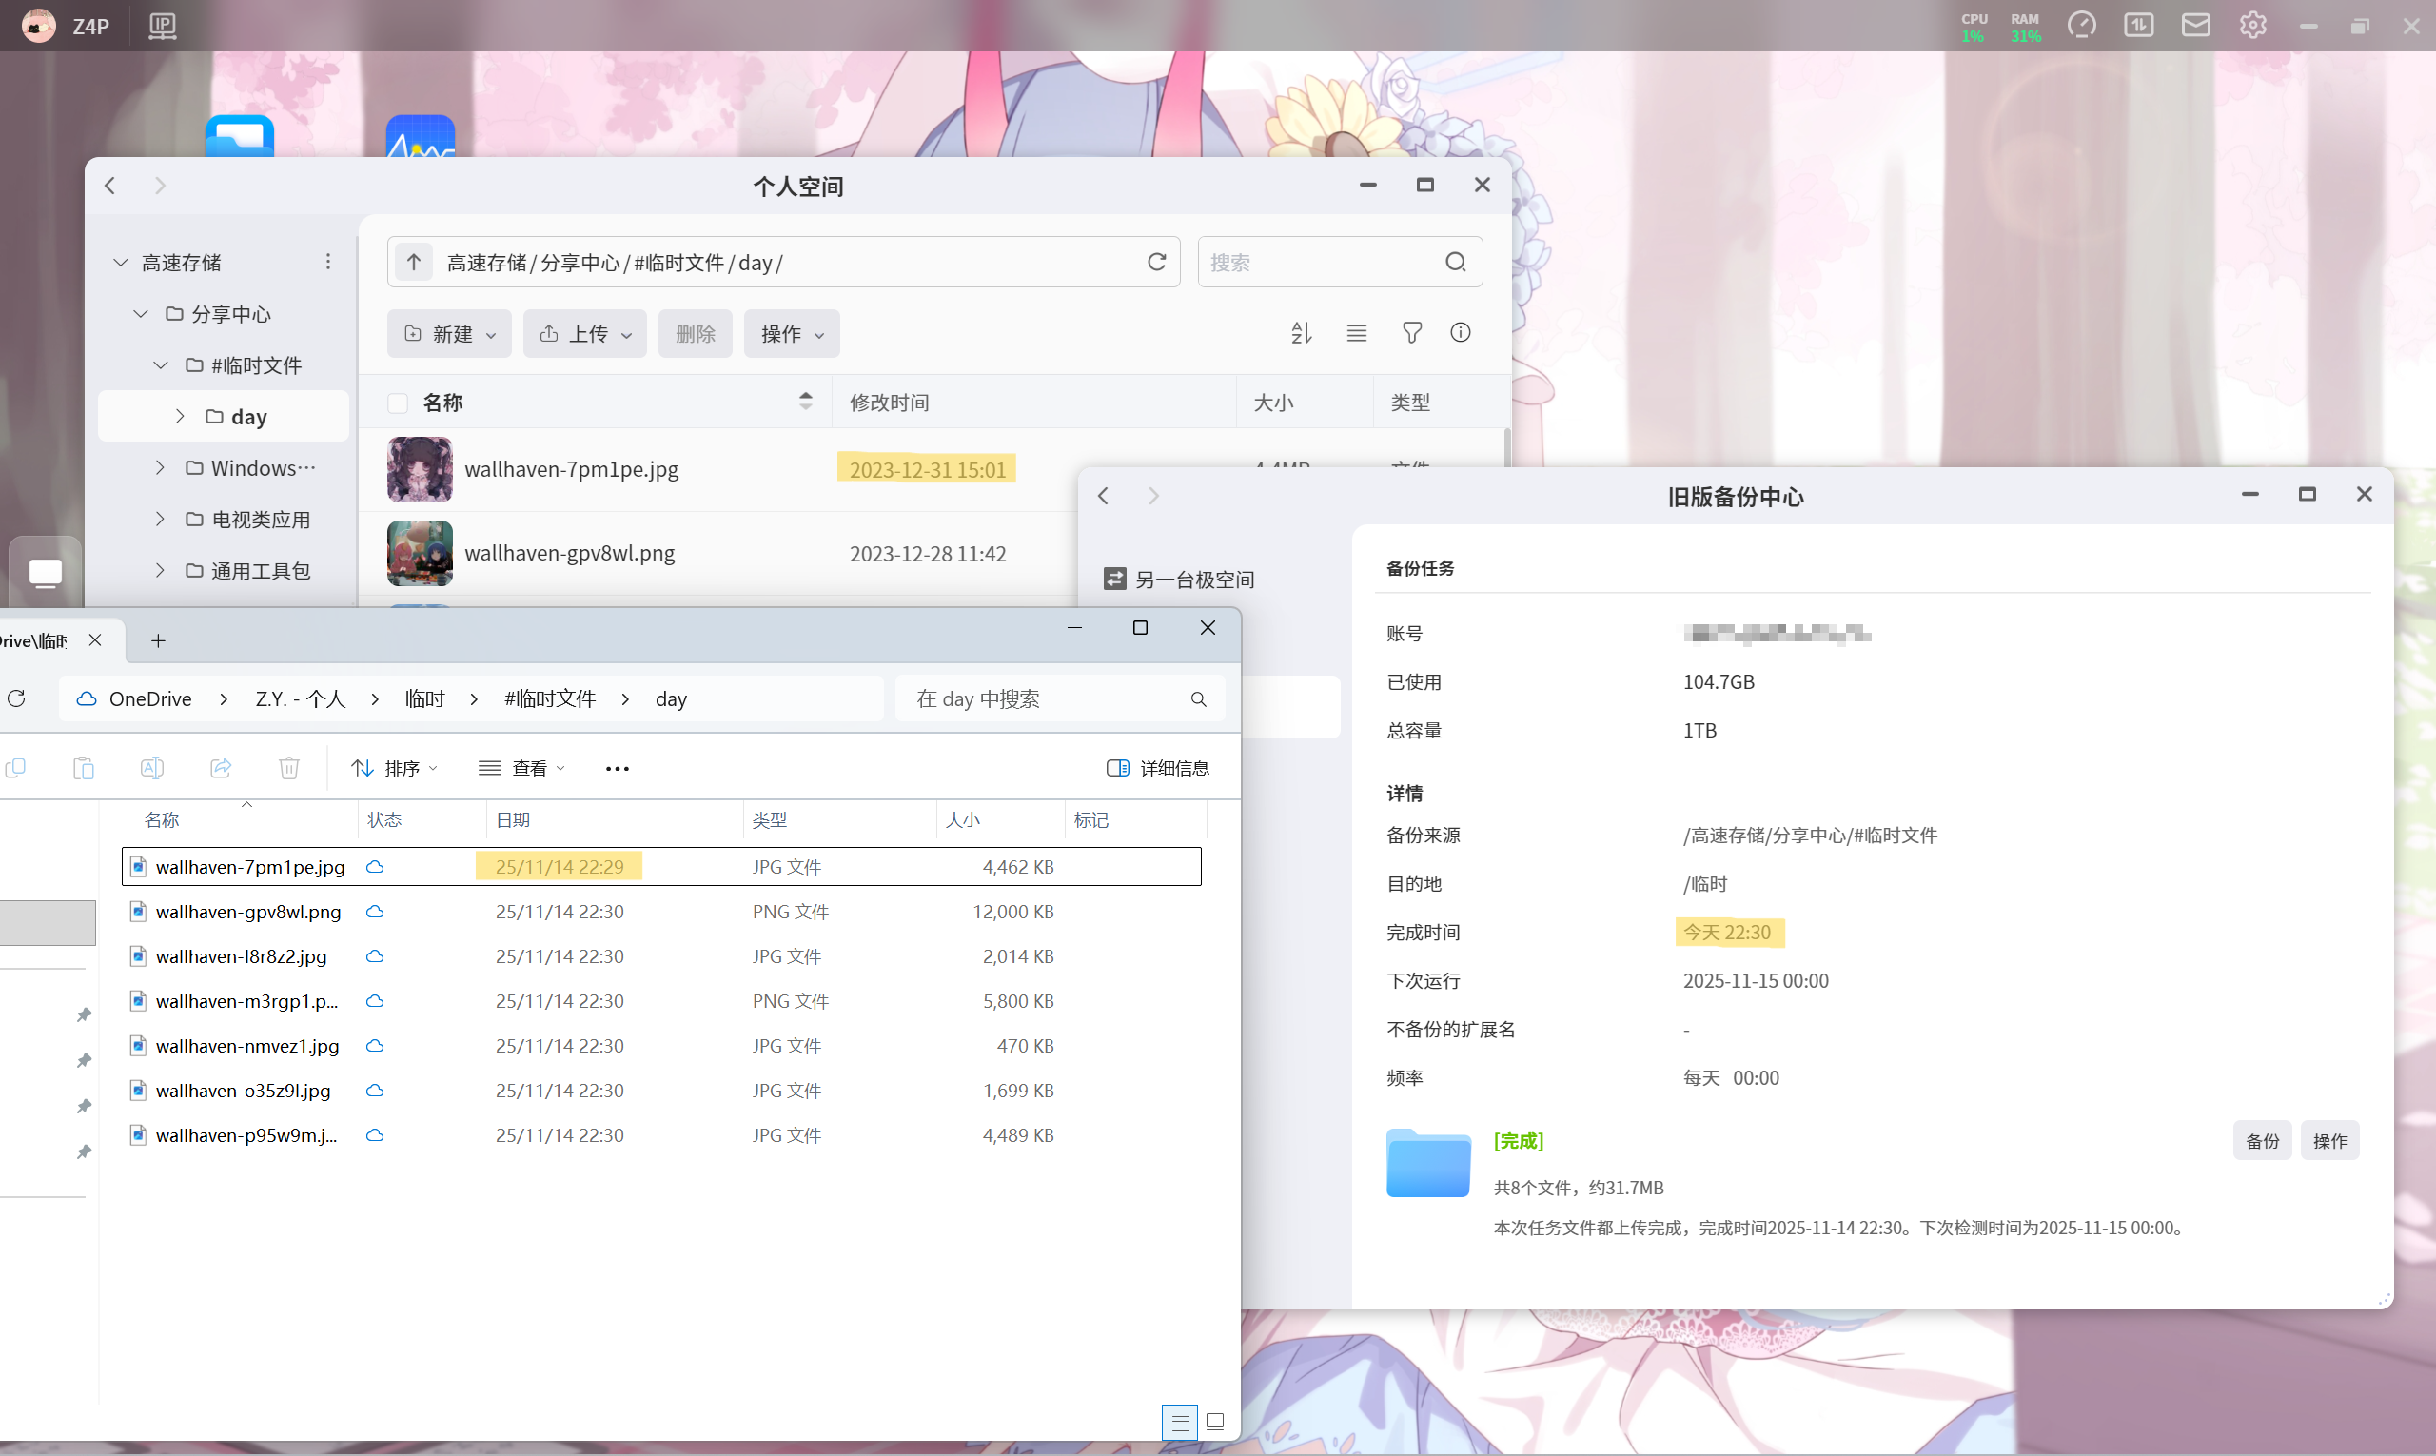Switch list view mode in 个人空间
Image resolution: width=2436 pixels, height=1456 pixels.
pos(1356,333)
